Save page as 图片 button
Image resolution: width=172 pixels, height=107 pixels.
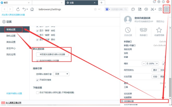click(x=155, y=70)
